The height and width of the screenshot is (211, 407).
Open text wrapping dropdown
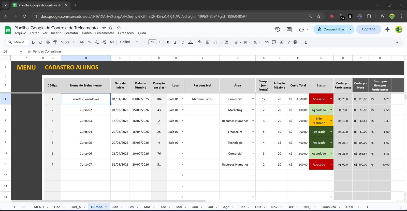(247, 42)
